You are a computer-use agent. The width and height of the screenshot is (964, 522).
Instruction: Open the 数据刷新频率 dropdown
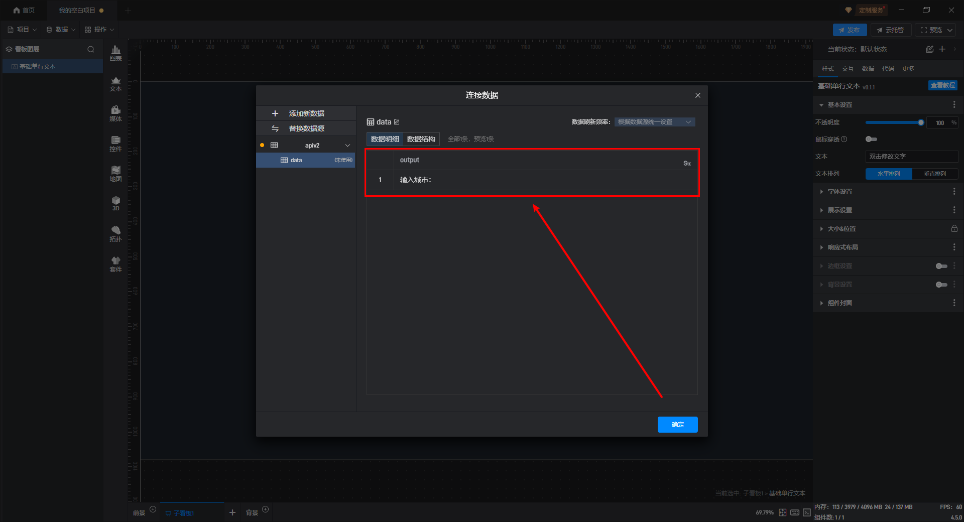click(x=655, y=122)
